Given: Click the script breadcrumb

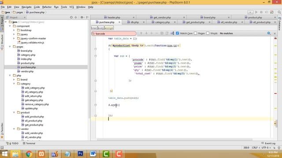Looking at the screenshot, I should coord(109,28).
